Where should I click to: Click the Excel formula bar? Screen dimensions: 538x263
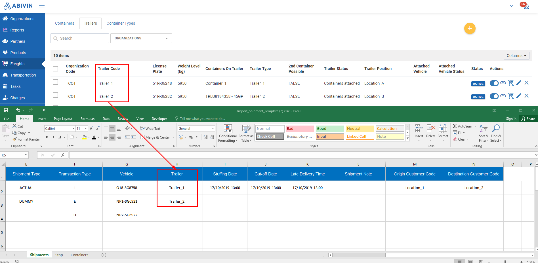[302, 155]
